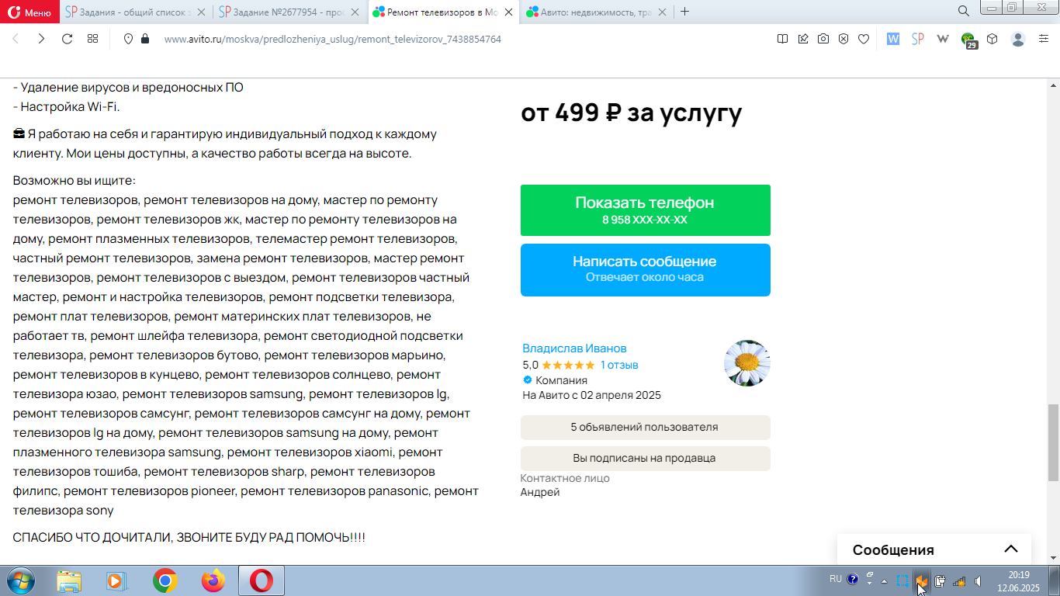Click contact person name 'Андрей'
Image resolution: width=1060 pixels, height=596 pixels.
pos(540,492)
